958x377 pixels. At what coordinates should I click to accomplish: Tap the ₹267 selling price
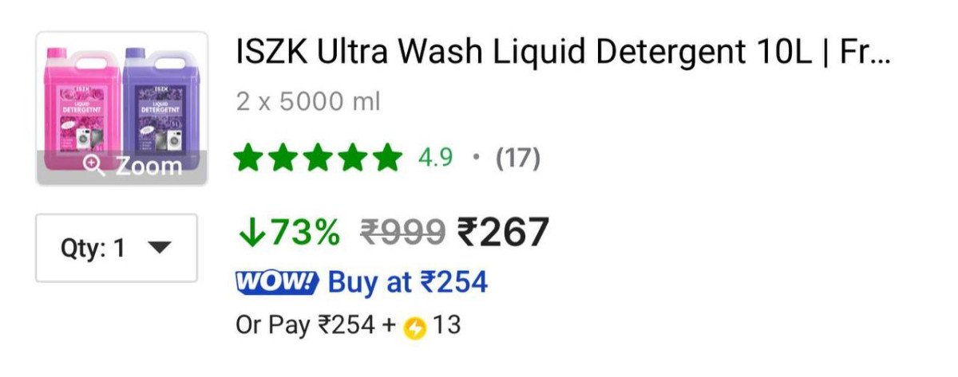503,232
